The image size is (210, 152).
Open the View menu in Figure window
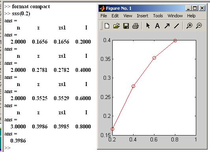pos(128,16)
